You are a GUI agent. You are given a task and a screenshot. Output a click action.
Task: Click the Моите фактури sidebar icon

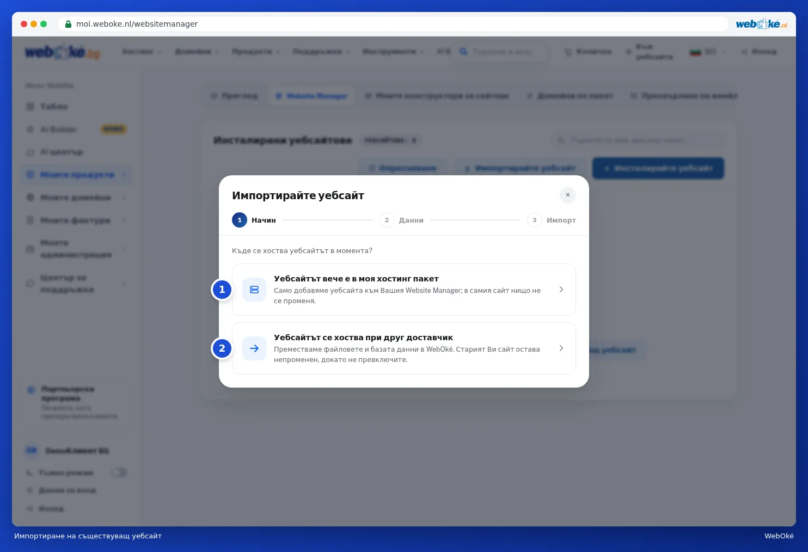[30, 220]
